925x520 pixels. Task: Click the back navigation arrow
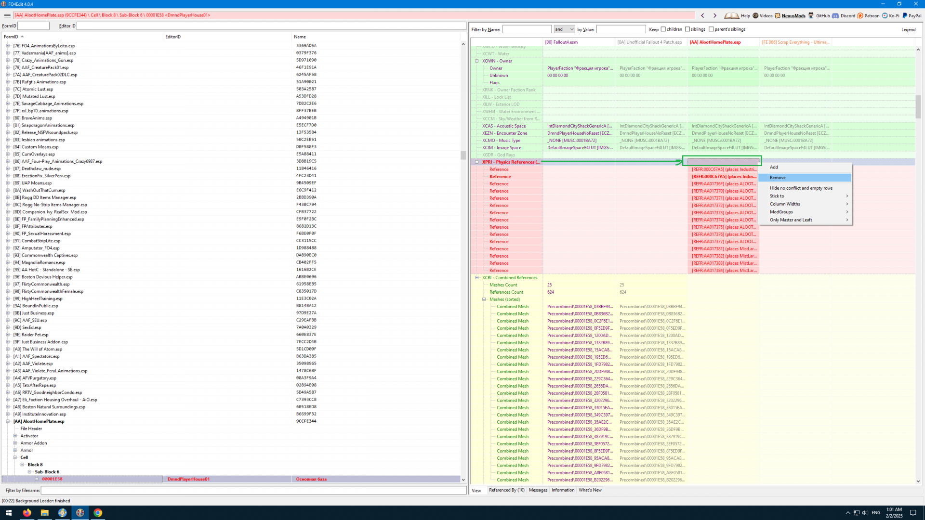click(702, 15)
